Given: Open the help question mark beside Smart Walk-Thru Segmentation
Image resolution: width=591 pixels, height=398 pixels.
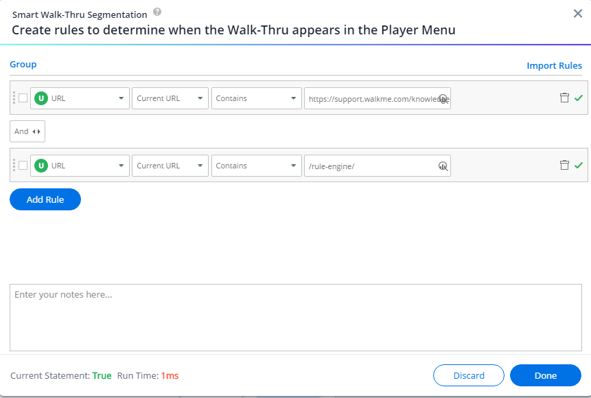Looking at the screenshot, I should tap(157, 12).
